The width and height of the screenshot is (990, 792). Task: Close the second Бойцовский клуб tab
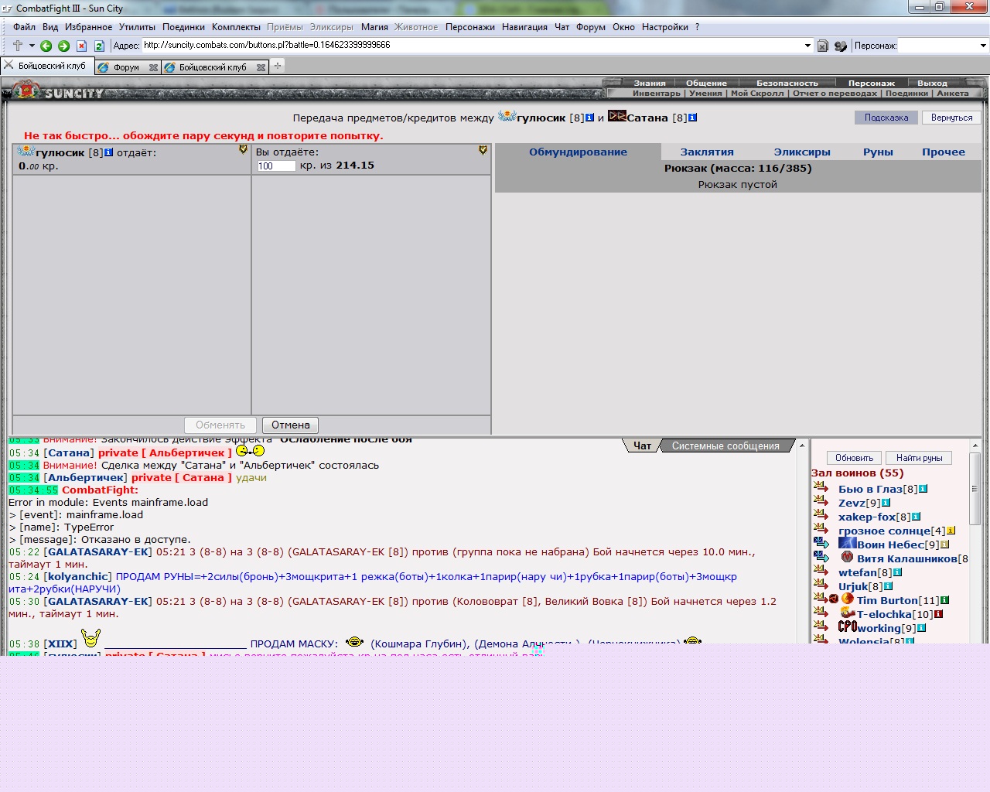(261, 67)
